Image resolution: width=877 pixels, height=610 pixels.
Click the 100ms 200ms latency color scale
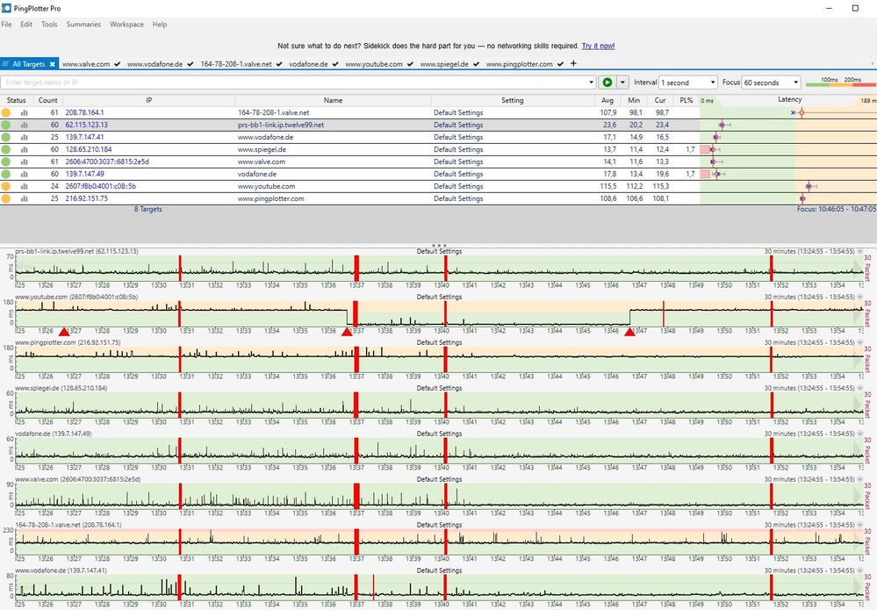[841, 83]
